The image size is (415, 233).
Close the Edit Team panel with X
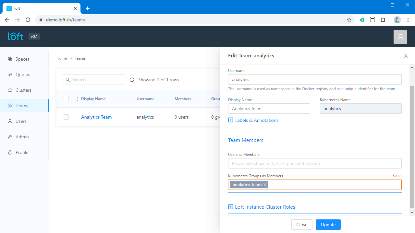click(x=406, y=56)
